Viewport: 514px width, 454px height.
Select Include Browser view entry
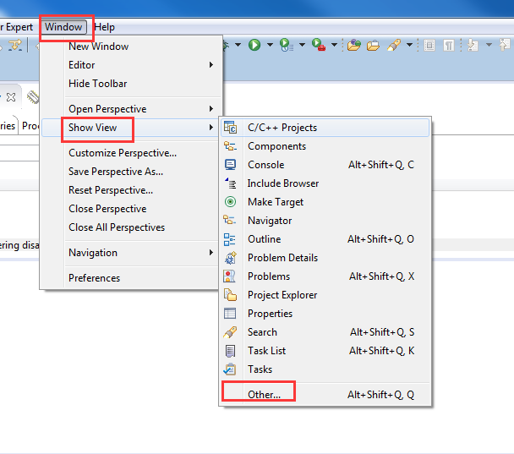click(x=325, y=183)
